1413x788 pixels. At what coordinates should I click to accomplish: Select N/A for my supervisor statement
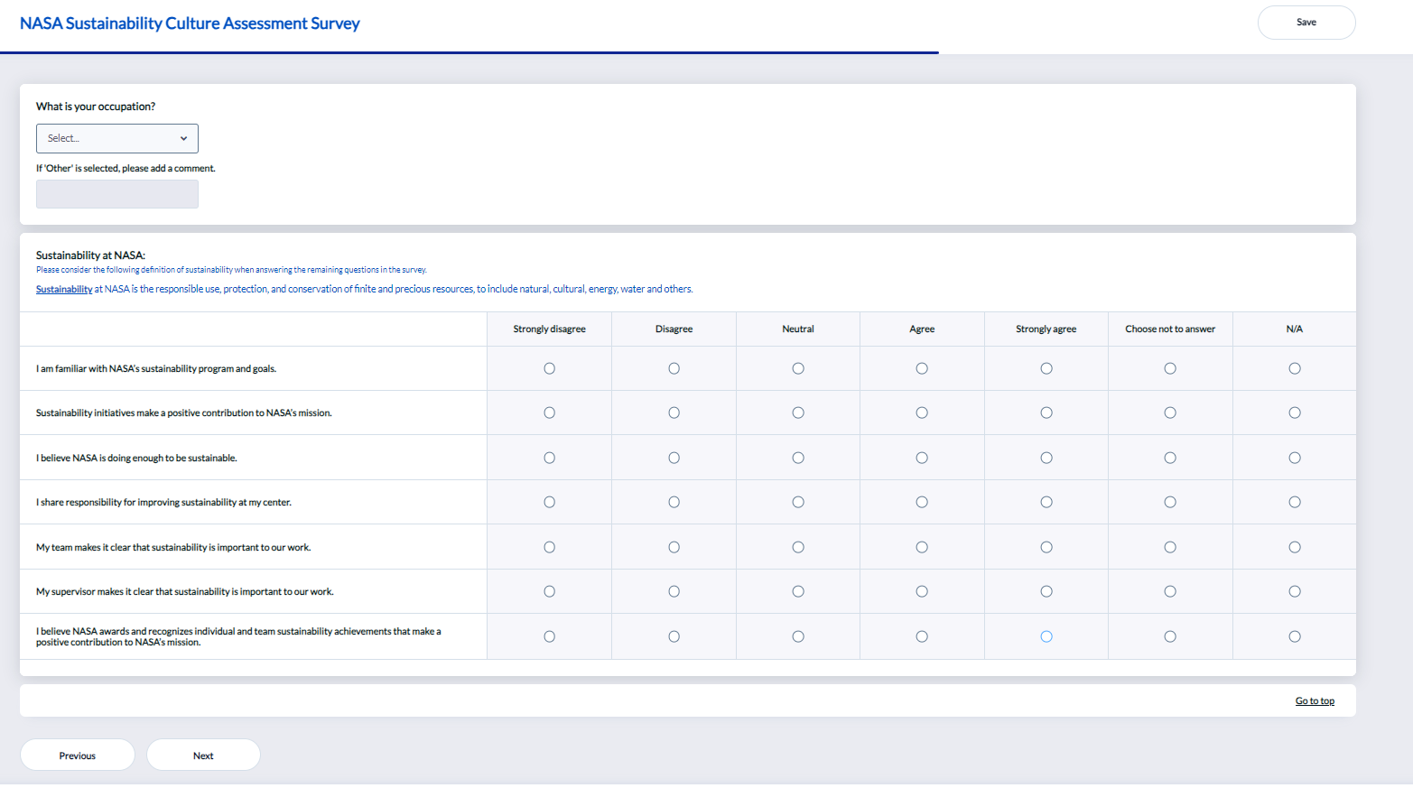(x=1295, y=591)
